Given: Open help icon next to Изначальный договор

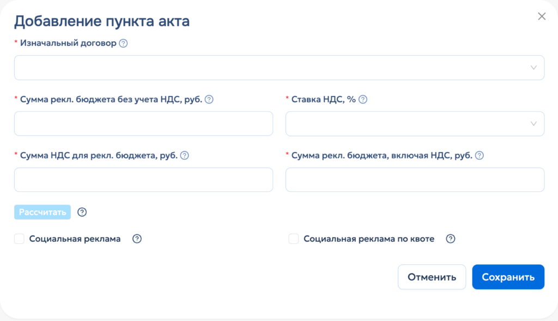Looking at the screenshot, I should [123, 44].
